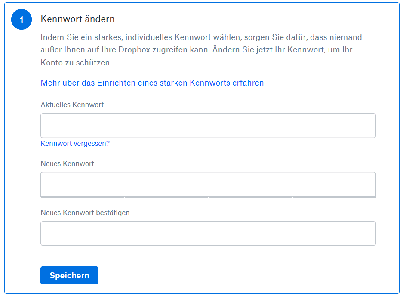The image size is (406, 296).
Task: Focus the 'Aktuelles Kennwort' input field
Action: pos(208,126)
